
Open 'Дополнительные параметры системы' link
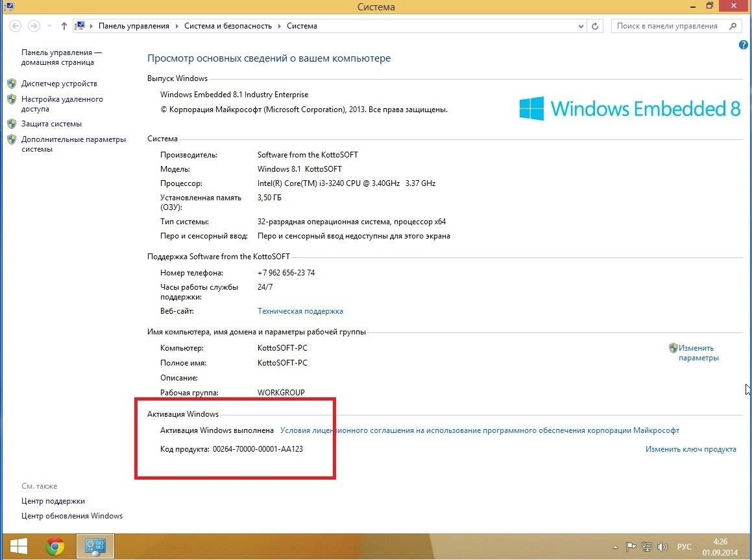click(x=73, y=144)
